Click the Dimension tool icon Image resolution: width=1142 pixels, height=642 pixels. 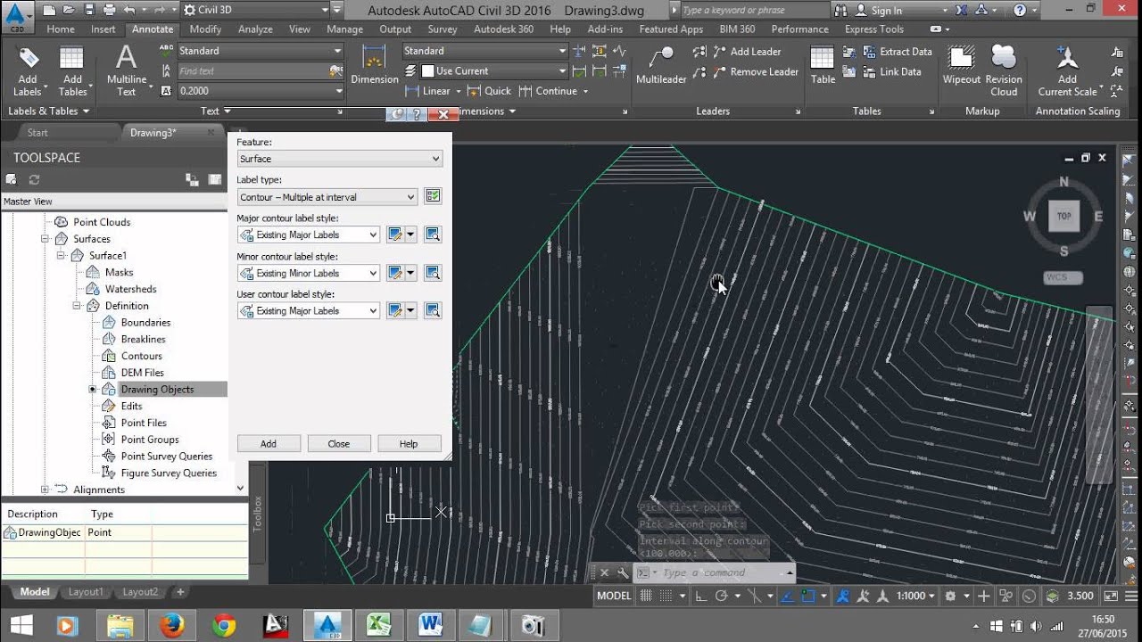coord(375,65)
